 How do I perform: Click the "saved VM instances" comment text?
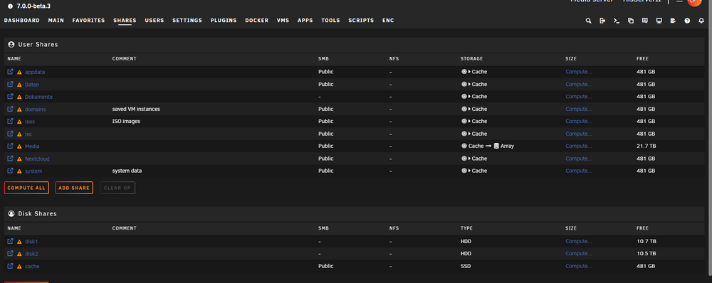click(x=136, y=109)
